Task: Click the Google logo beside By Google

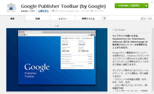Action: tap(113, 30)
